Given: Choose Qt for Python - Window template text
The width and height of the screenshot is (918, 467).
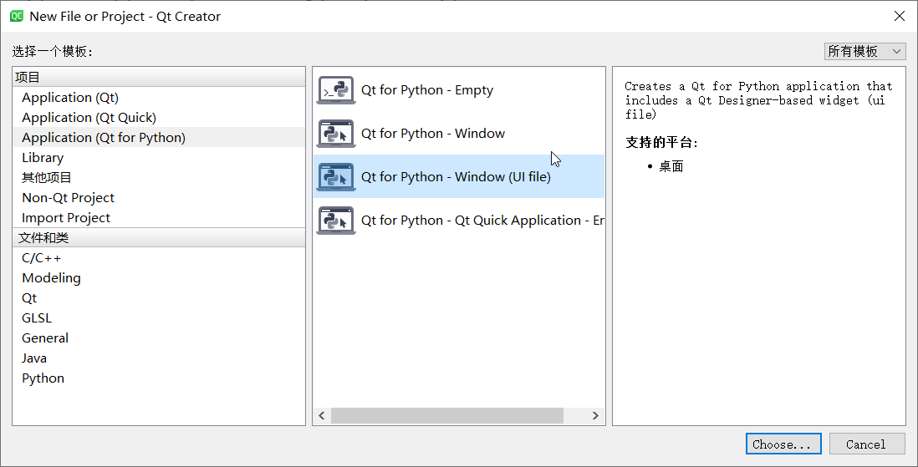Looking at the screenshot, I should (x=432, y=134).
